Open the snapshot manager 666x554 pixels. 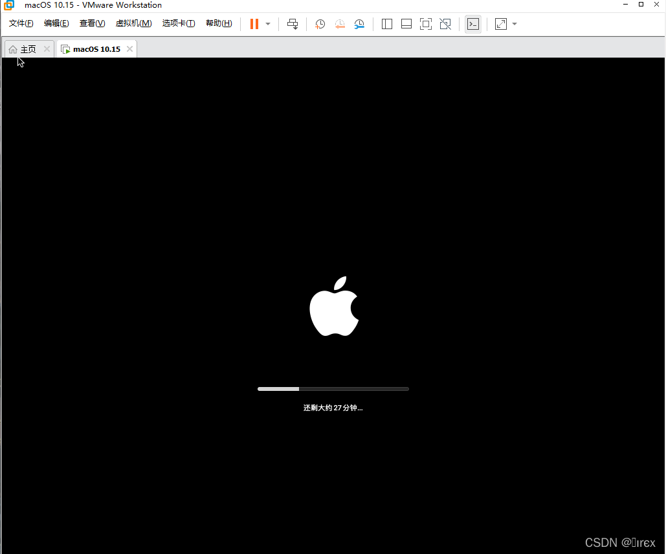[359, 24]
